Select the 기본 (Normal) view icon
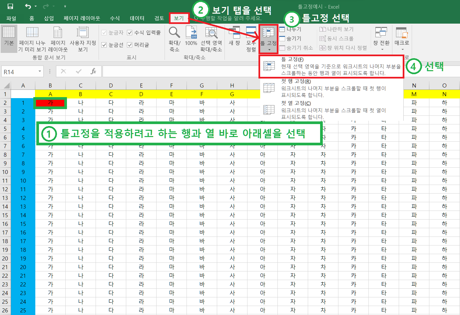The image size is (460, 315). click(x=9, y=38)
